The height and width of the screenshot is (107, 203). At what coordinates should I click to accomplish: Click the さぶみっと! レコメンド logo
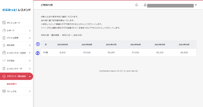coord(17,10)
